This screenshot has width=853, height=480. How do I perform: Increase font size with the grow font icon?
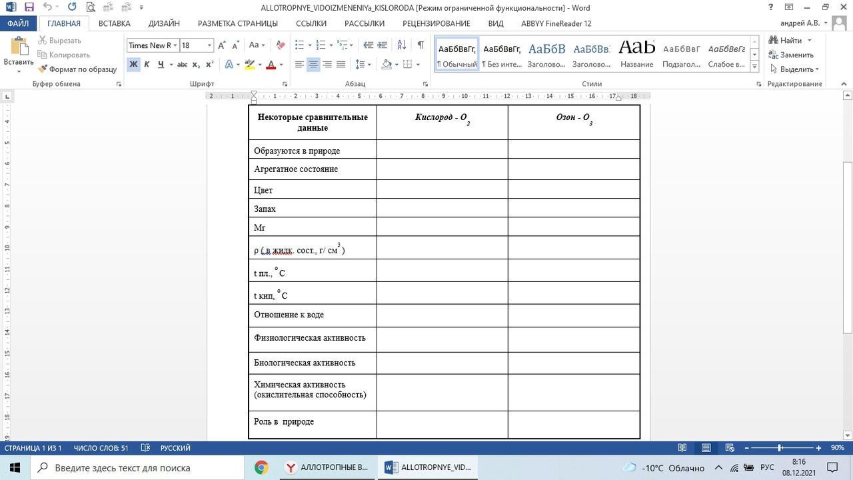[x=222, y=45]
